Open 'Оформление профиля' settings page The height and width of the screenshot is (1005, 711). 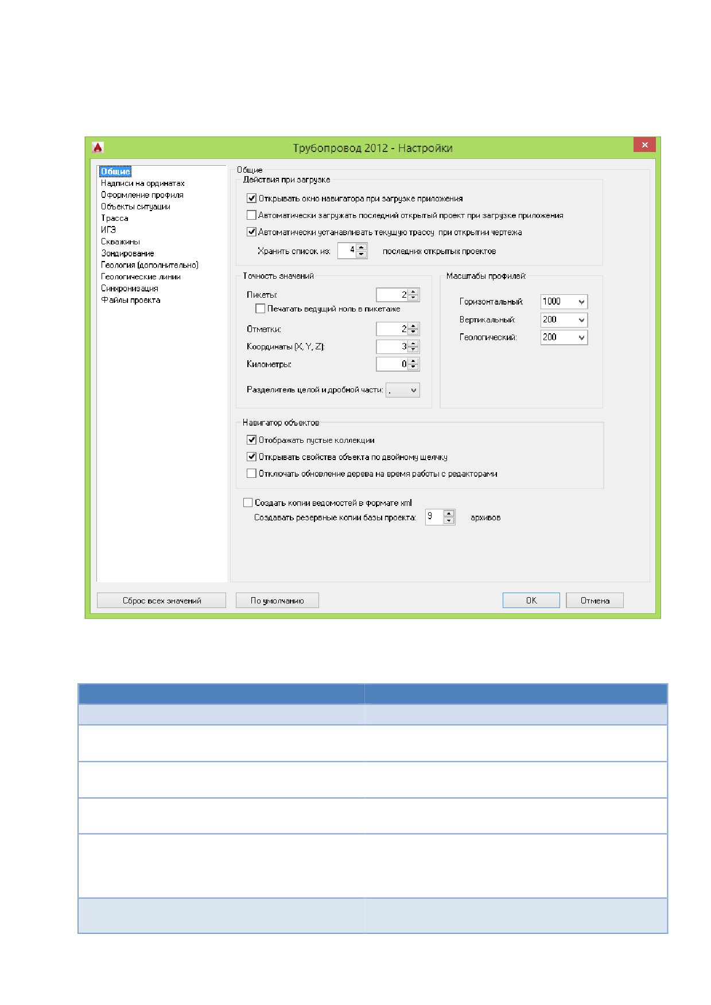click(x=142, y=195)
